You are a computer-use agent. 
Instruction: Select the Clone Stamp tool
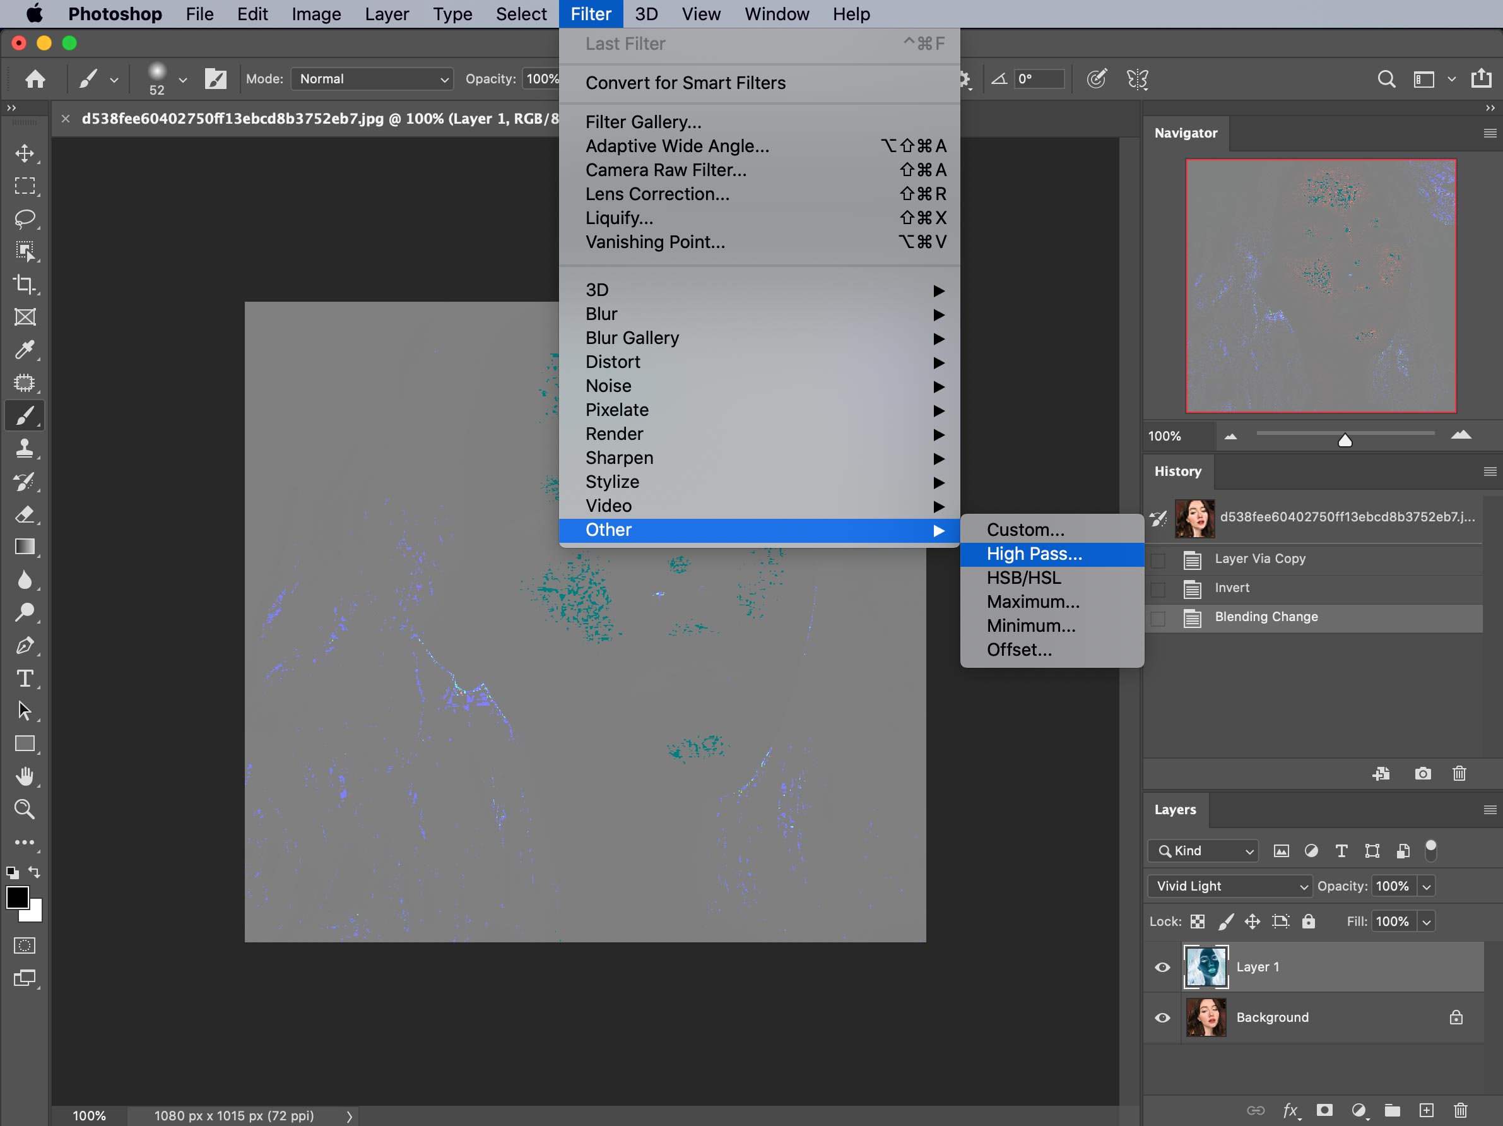[x=25, y=449]
